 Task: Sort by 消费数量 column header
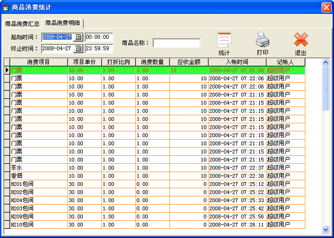click(152, 62)
